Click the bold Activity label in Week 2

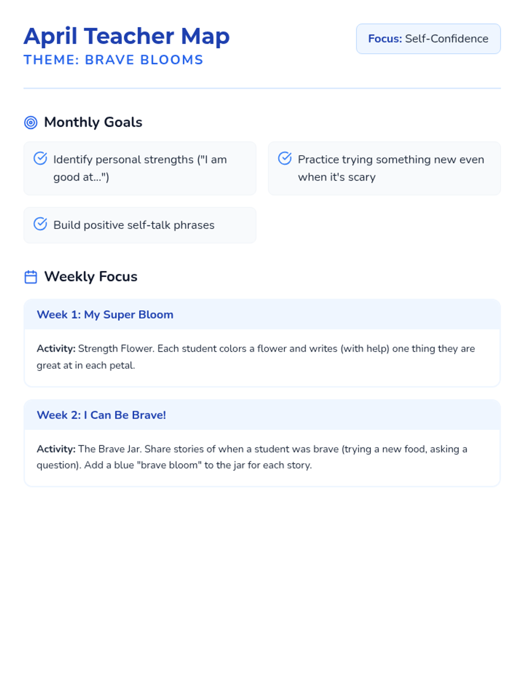point(56,449)
